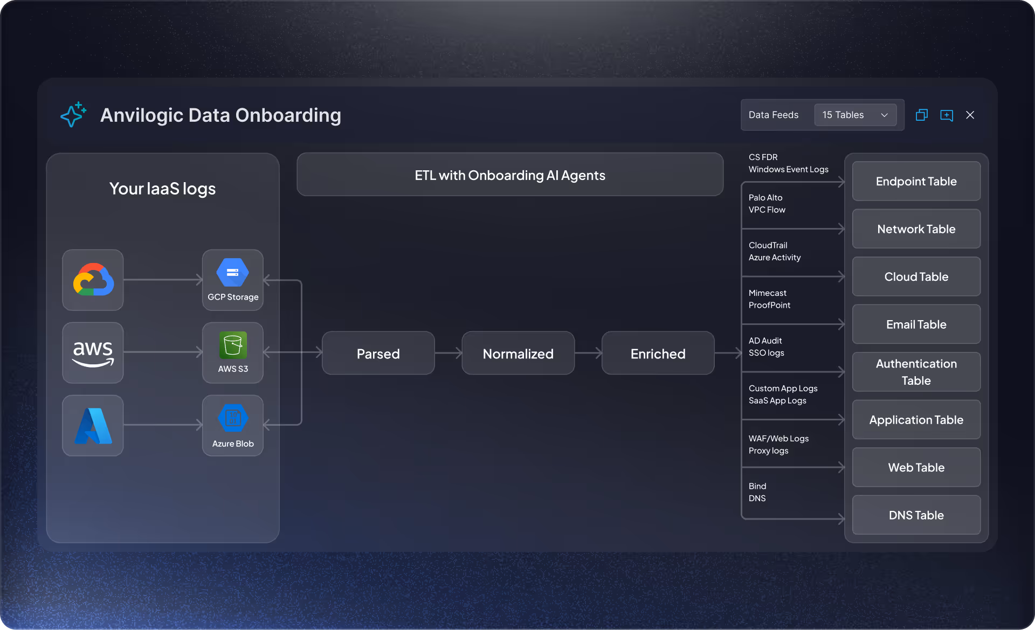Select the Endpoint Table
This screenshot has height=630, width=1035.
pos(916,182)
